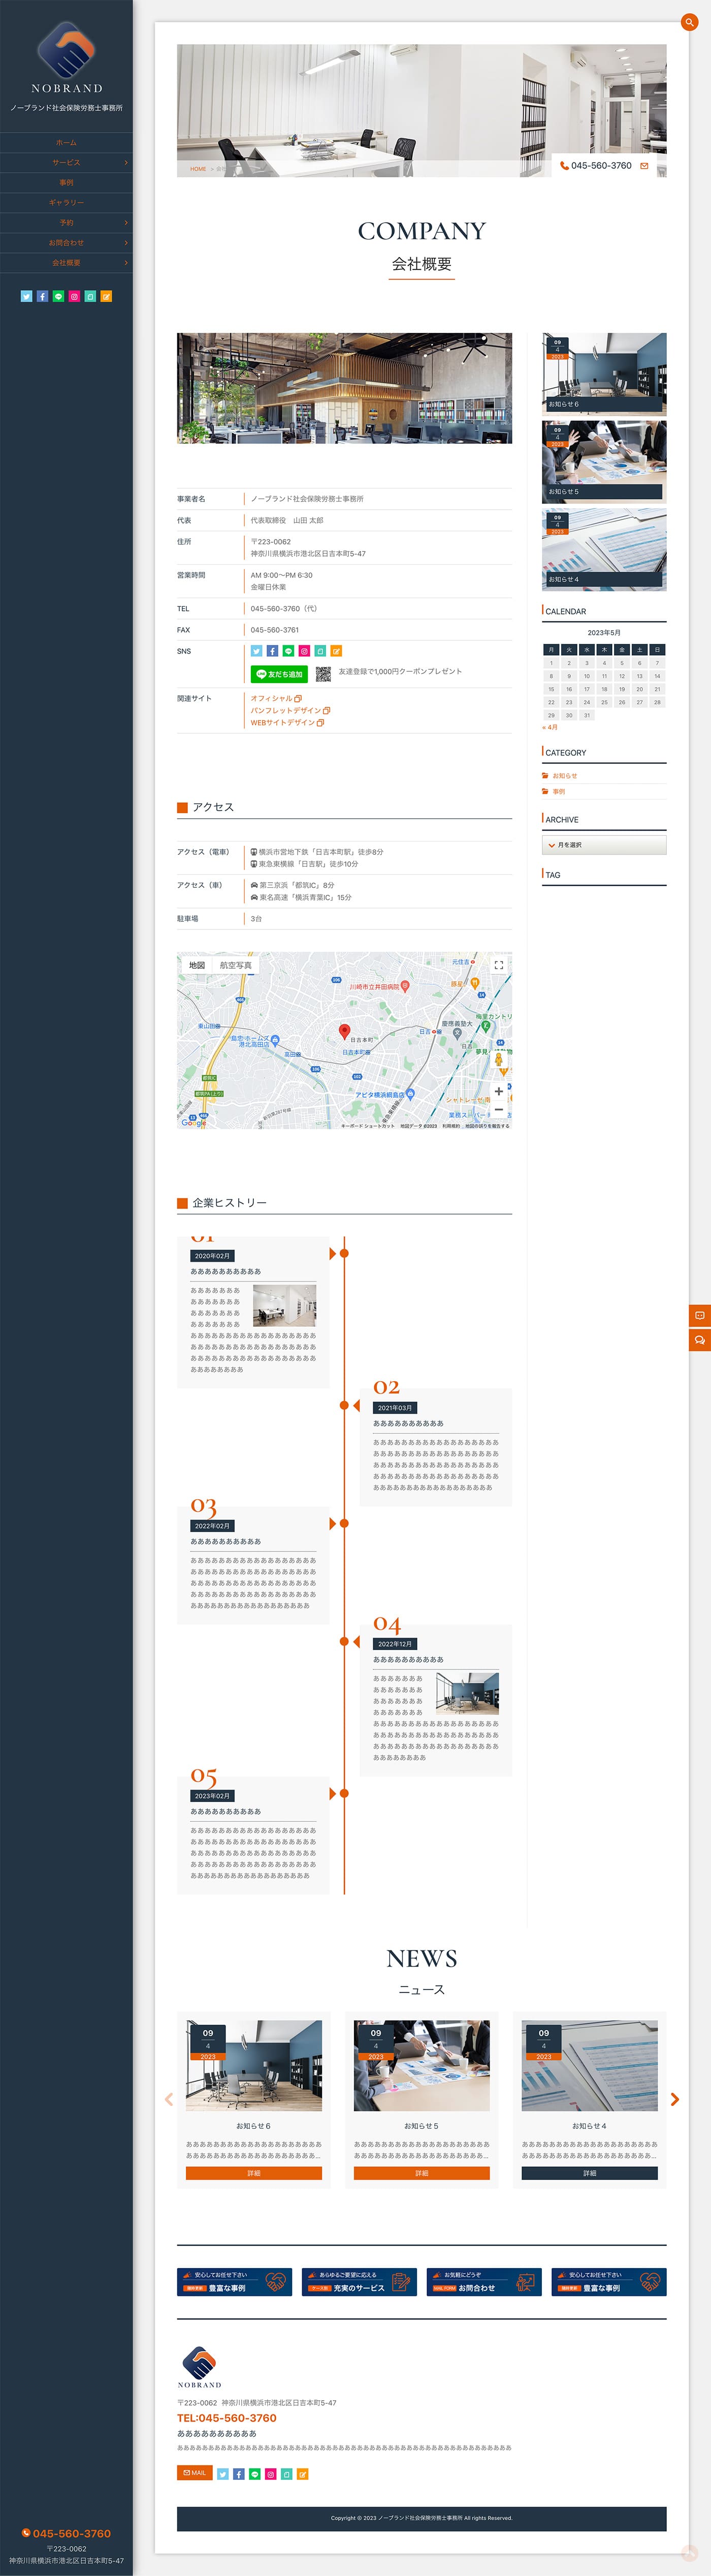Click TEL:045-560-3760 in footer
This screenshot has width=711, height=2576.
[x=227, y=2418]
